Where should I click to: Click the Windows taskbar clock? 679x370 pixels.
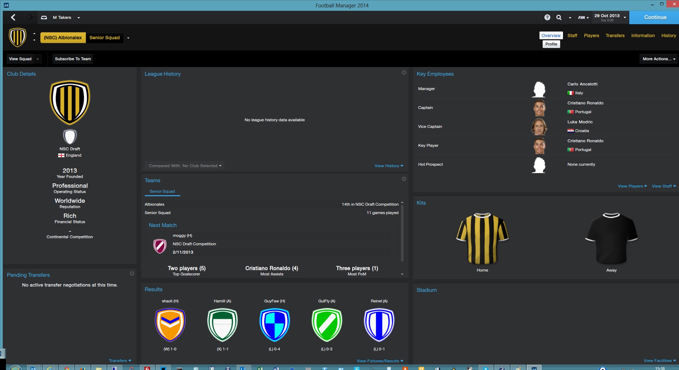pos(660,368)
